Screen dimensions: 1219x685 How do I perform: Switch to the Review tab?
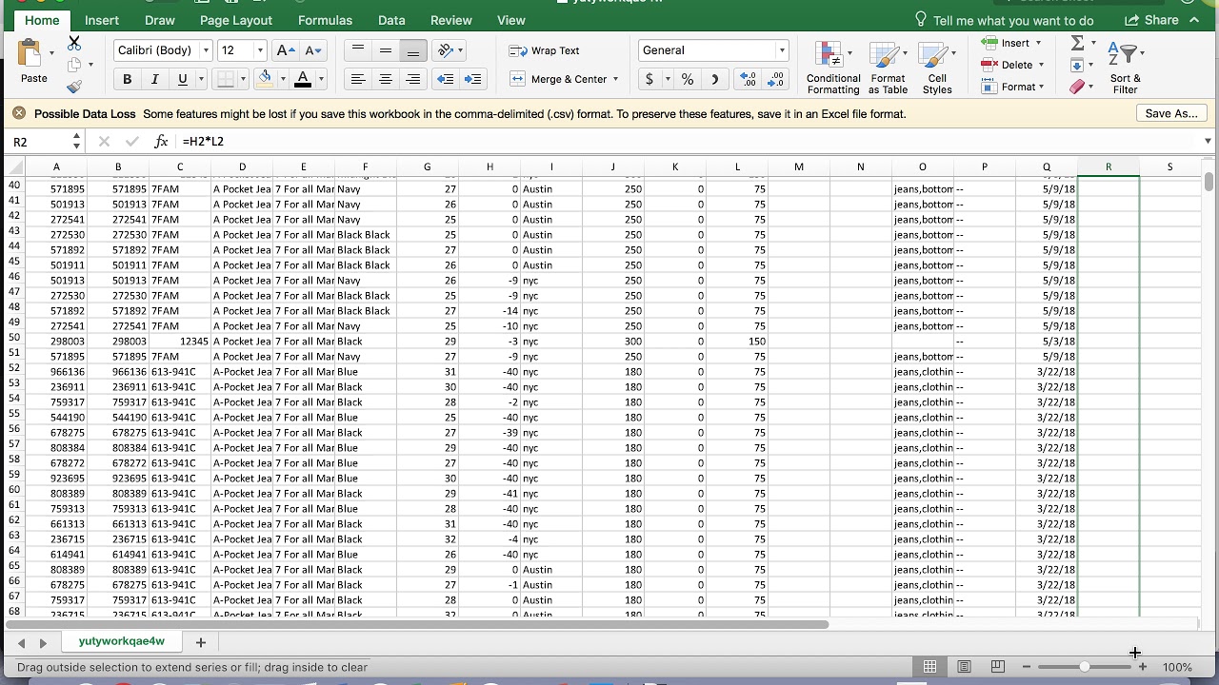point(451,20)
